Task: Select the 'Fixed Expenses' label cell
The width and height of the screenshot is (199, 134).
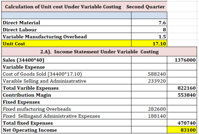Action: click(66, 102)
